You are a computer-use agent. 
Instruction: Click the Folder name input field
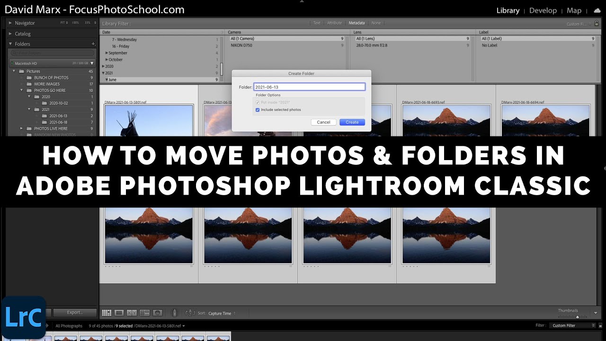(x=309, y=87)
